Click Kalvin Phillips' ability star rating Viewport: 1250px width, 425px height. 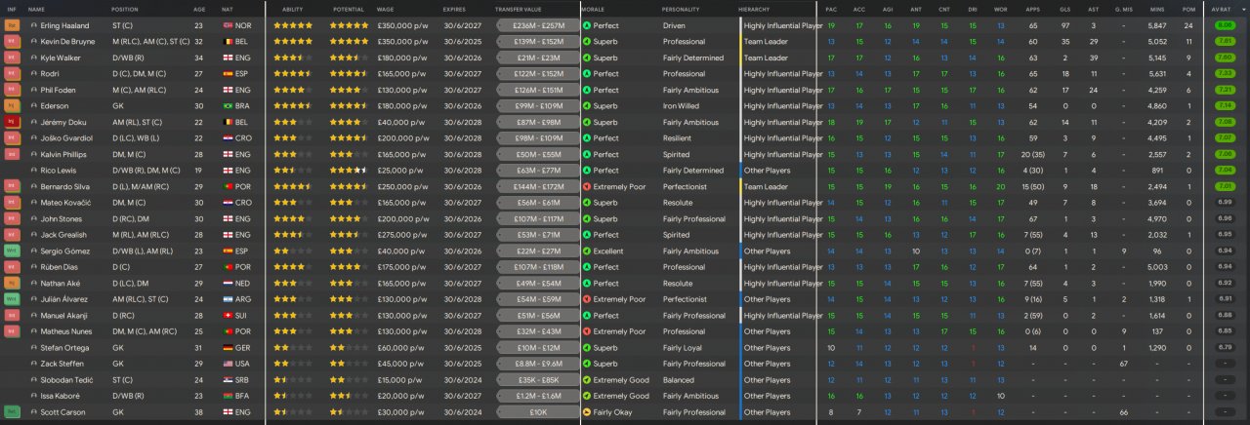[x=293, y=154]
